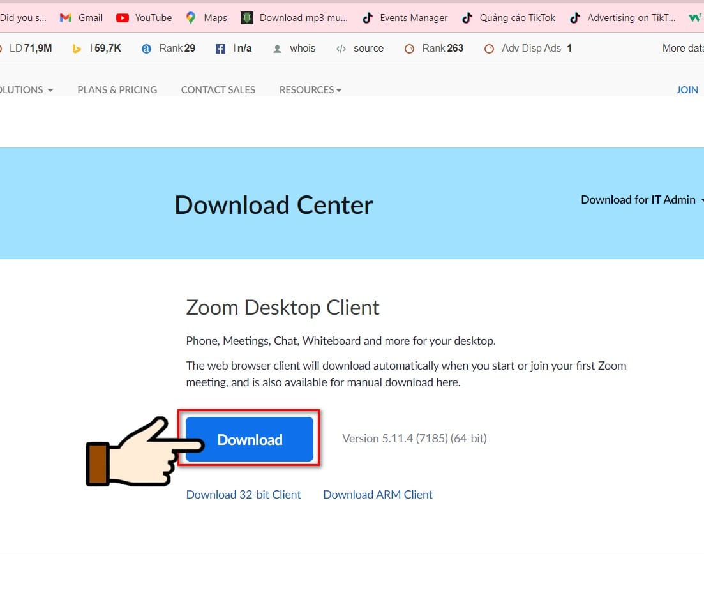This screenshot has width=704, height=593.
Task: Click the Rank 263 circle icon
Action: (410, 49)
